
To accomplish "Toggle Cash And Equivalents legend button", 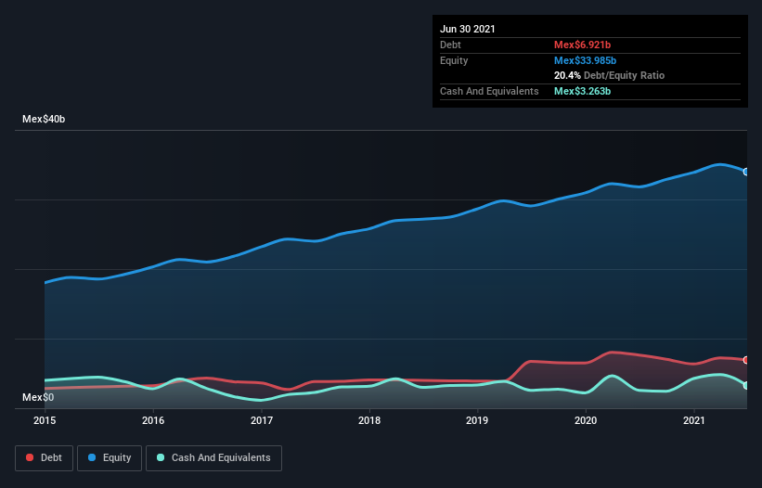I will 213,458.
